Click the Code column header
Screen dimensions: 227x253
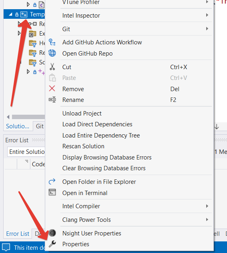click(38, 164)
